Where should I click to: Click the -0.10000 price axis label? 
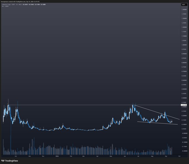(185, 142)
